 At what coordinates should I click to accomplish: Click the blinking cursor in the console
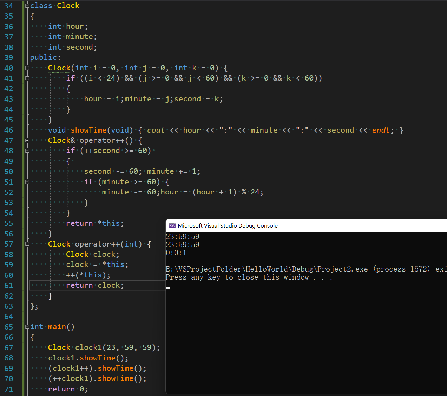168,287
